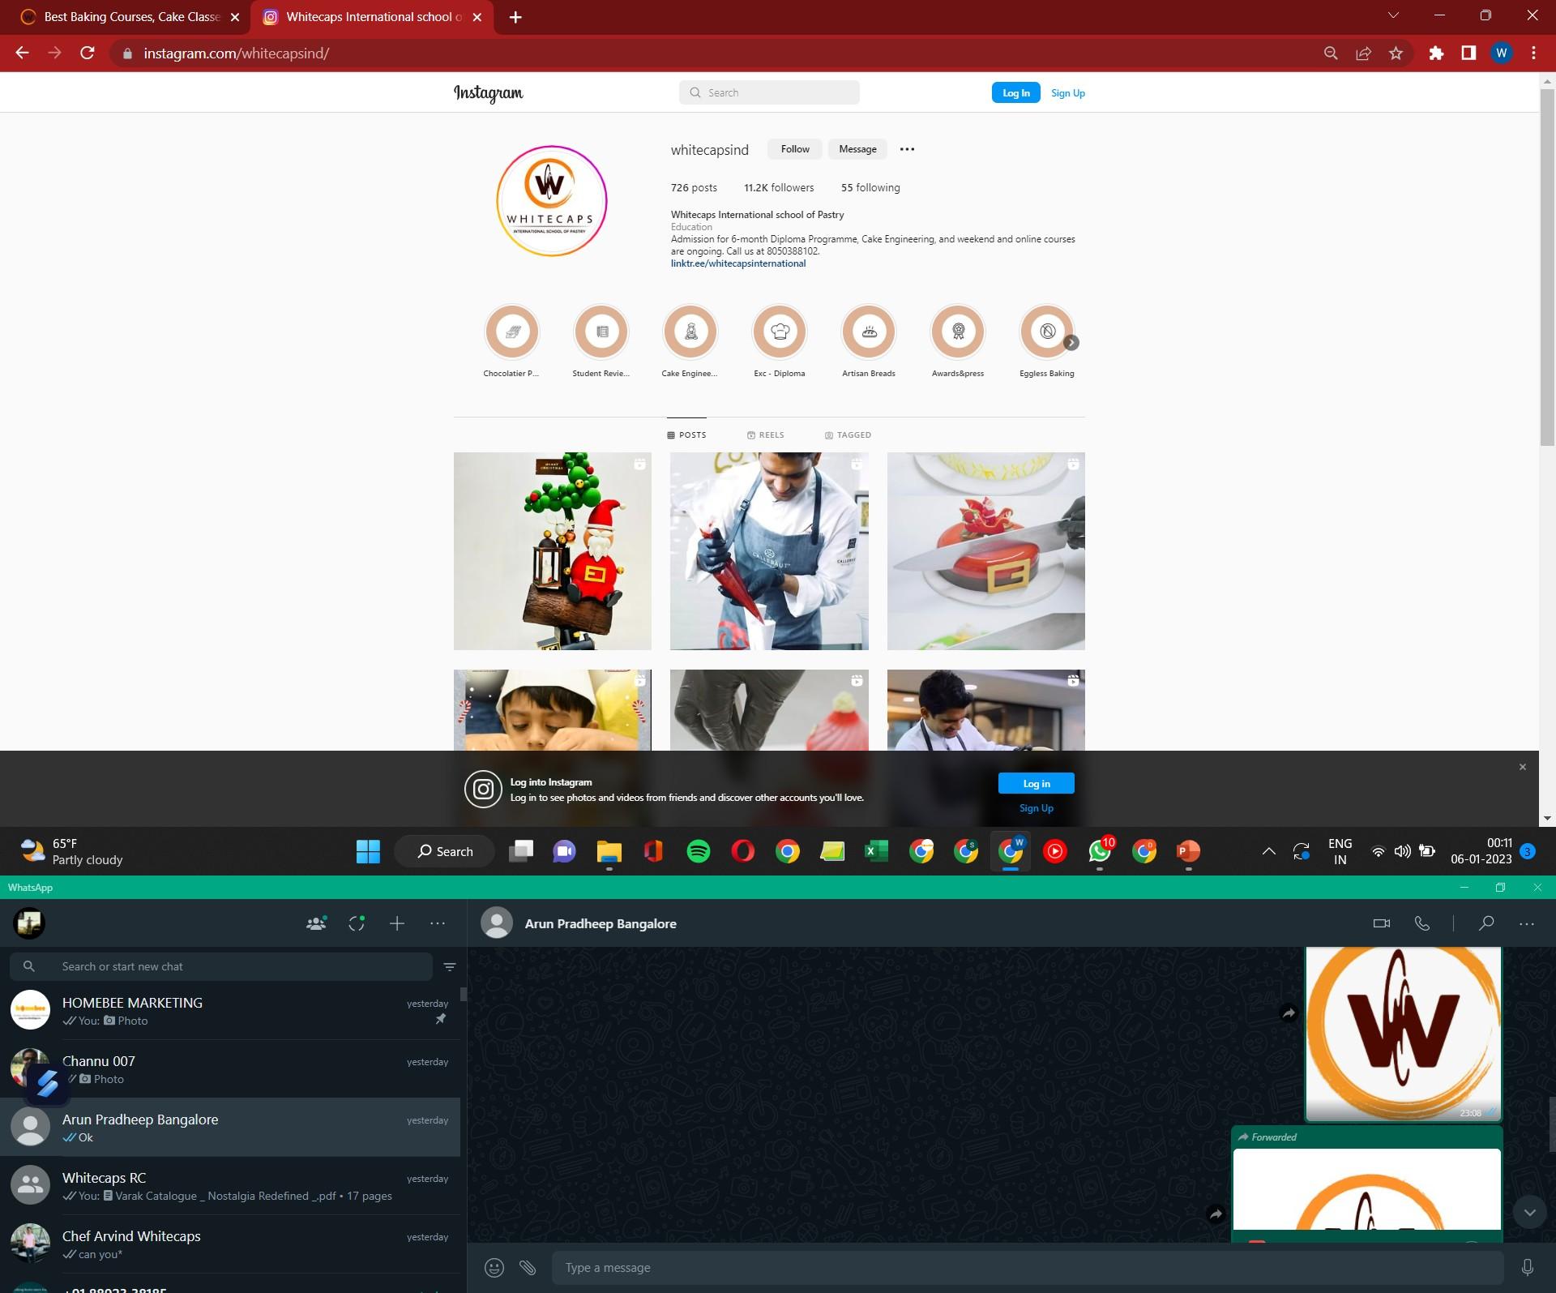1556x1293 pixels.
Task: Open the linktr.ee/whitecapsinternational link
Action: [737, 263]
